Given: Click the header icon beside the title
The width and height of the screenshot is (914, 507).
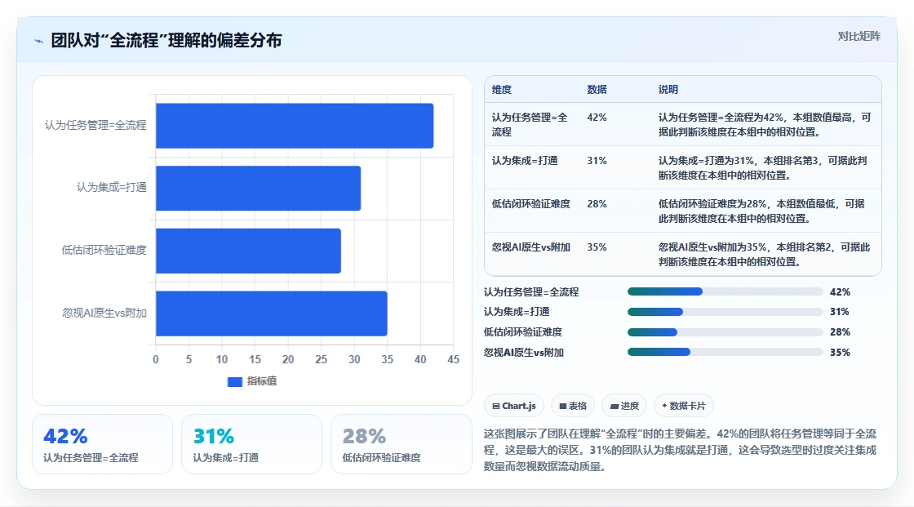Looking at the screenshot, I should point(39,41).
